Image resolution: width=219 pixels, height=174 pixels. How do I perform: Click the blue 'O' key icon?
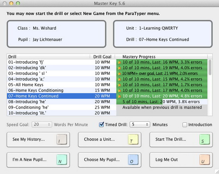133,160
